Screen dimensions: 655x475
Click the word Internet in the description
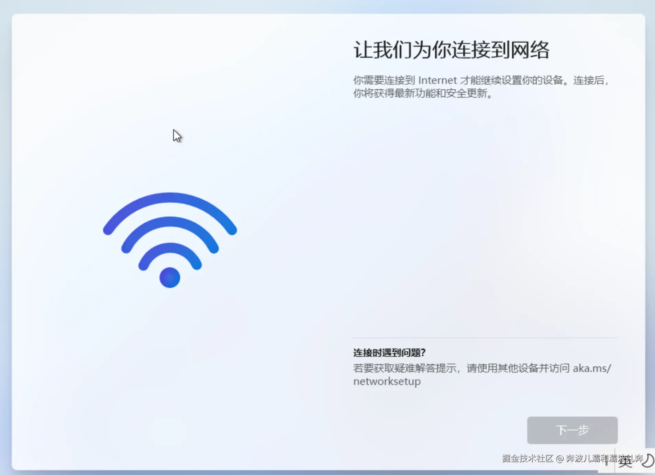click(x=437, y=80)
